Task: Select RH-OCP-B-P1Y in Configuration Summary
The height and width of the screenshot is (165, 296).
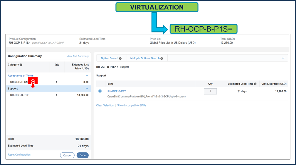Action: point(19,95)
